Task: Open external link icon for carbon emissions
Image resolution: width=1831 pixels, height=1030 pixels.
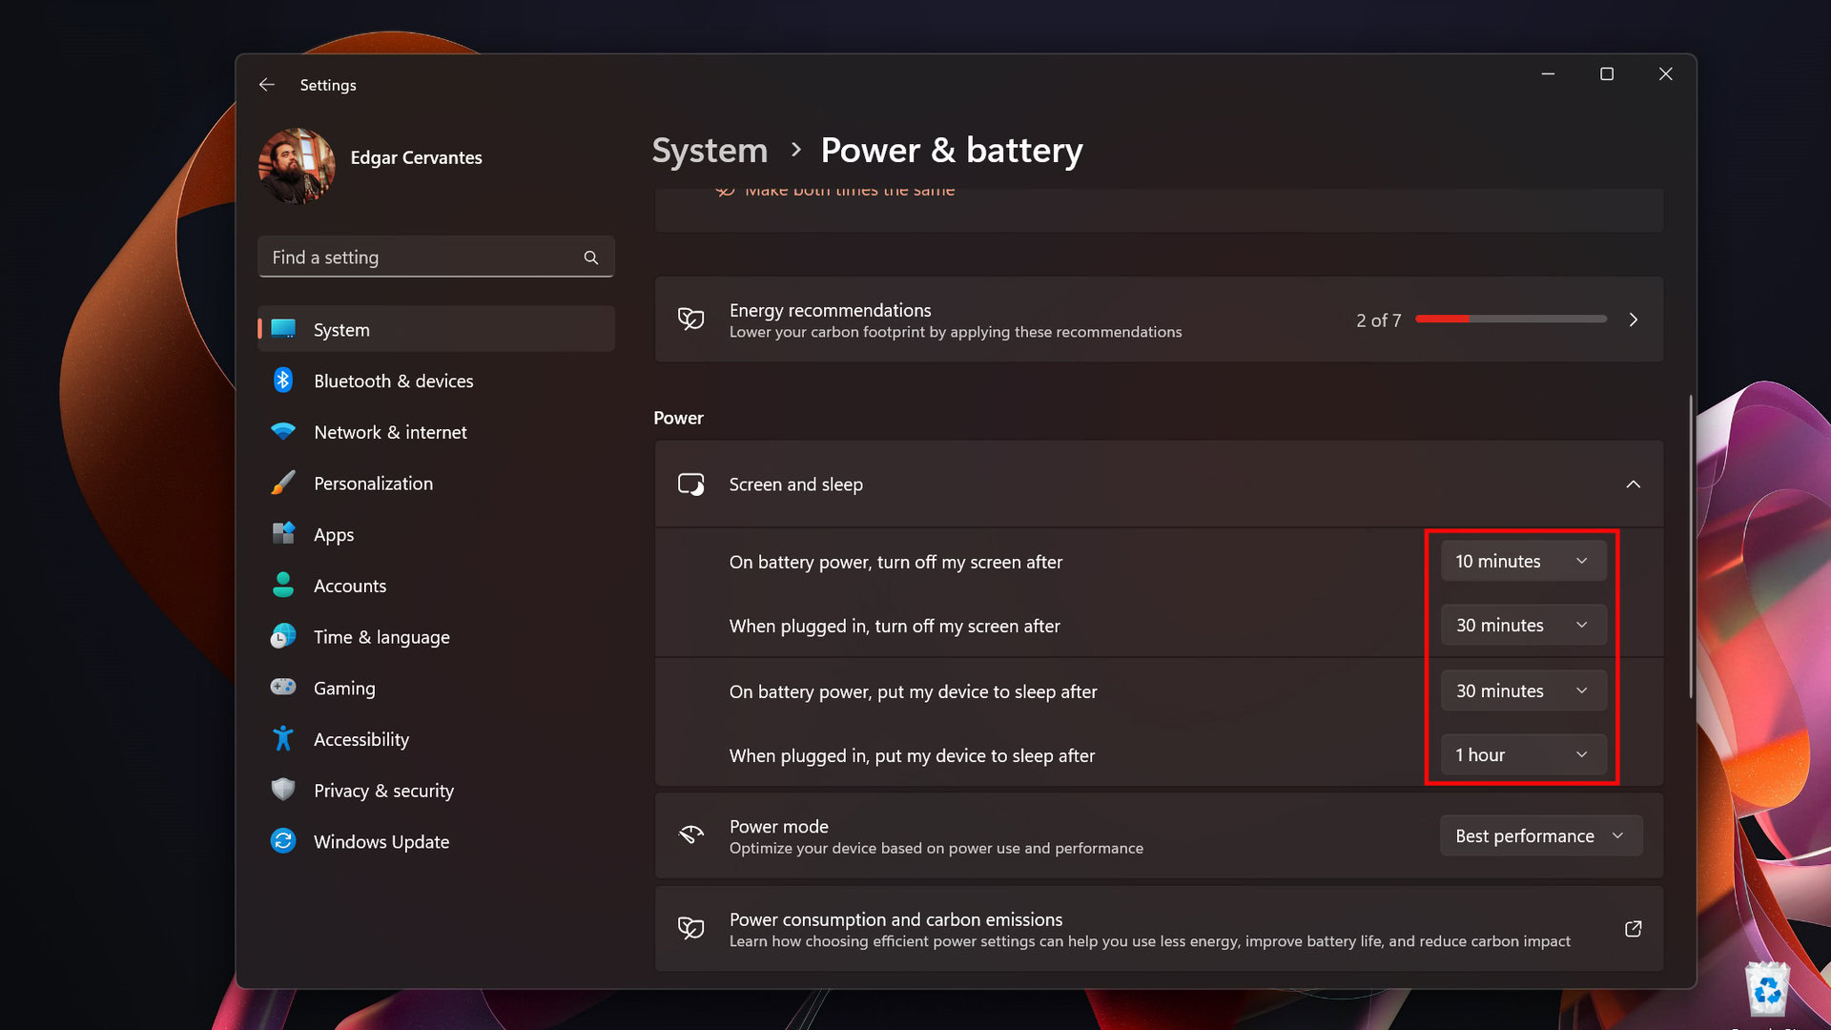Action: pos(1633,929)
